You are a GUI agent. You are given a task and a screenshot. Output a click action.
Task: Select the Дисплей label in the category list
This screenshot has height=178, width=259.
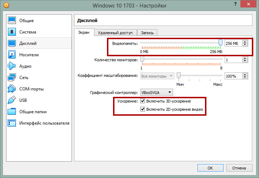pos(28,43)
